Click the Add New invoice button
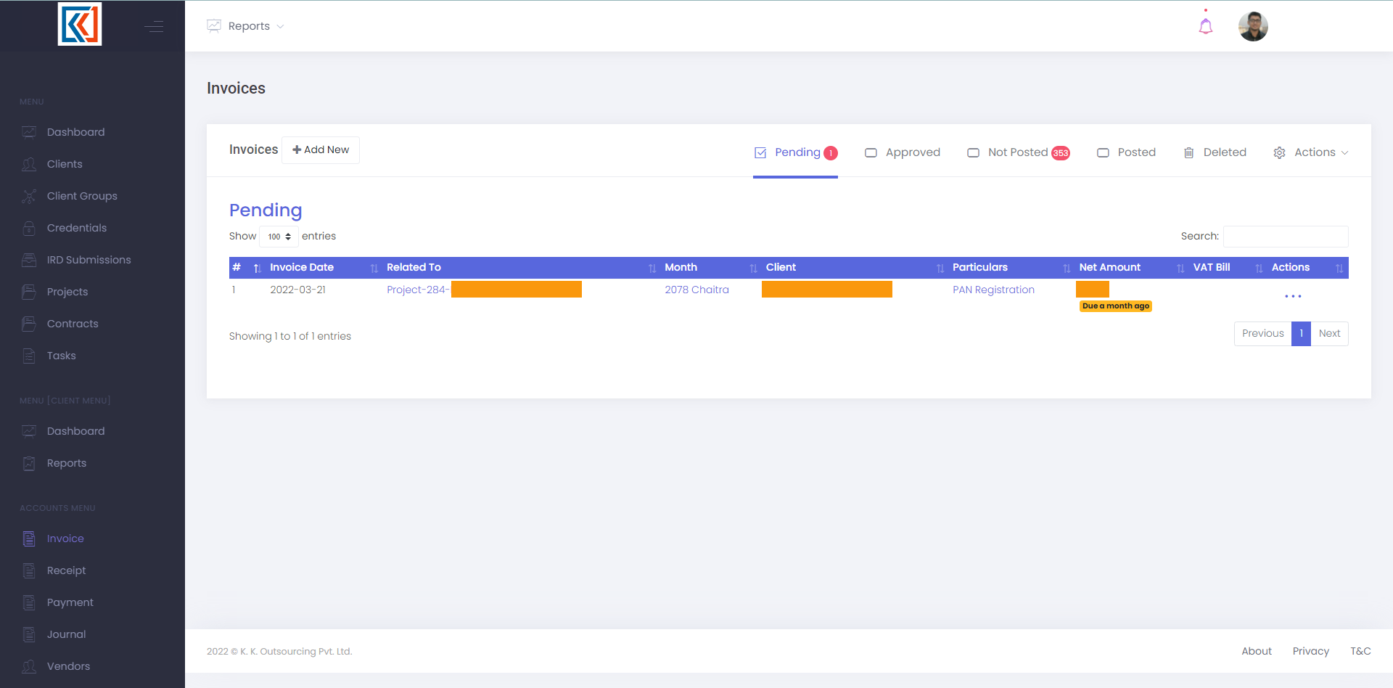The image size is (1393, 688). tap(321, 150)
